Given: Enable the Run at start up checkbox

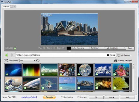Looking at the screenshot, I should pos(62,97).
